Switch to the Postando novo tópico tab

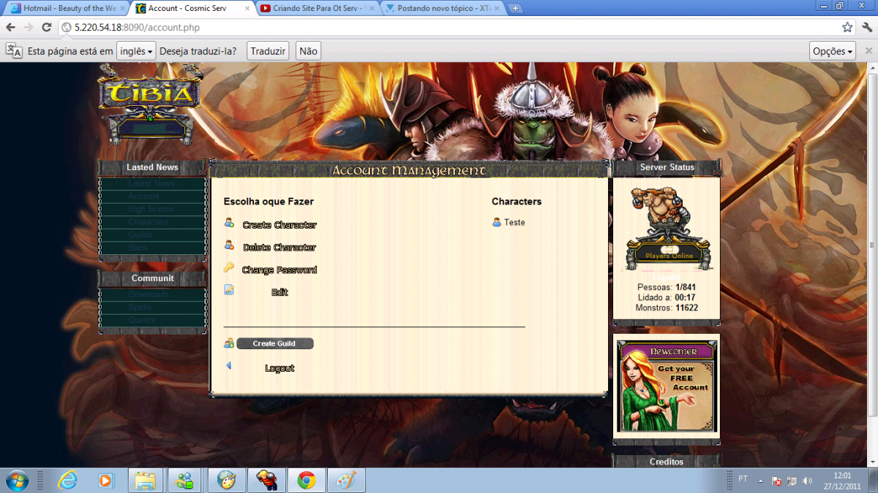pyautogui.click(x=443, y=9)
